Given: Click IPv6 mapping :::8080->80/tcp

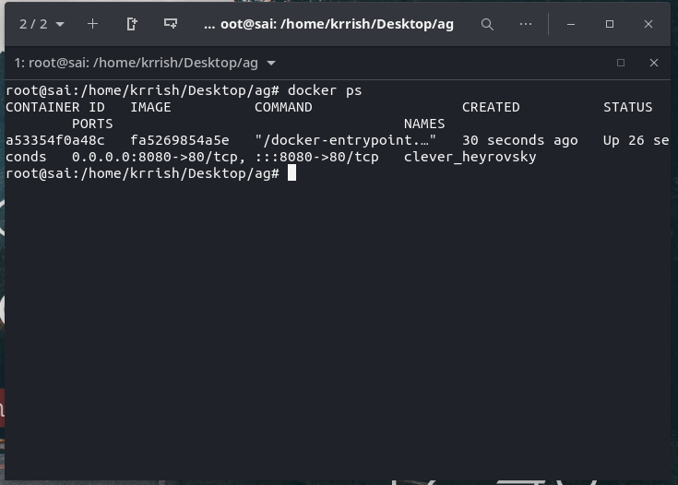Looking at the screenshot, I should click(x=316, y=157).
